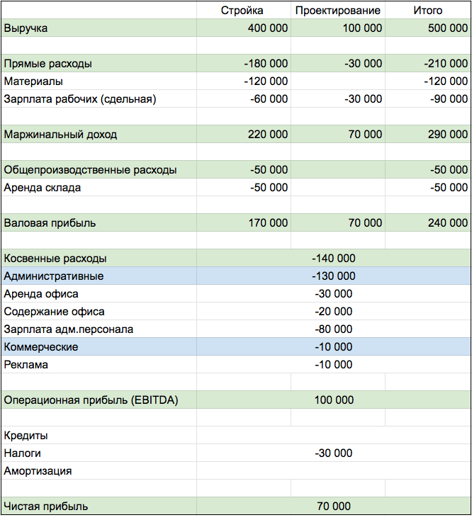472x520 pixels.
Task: Click the Прямые расходы row label
Action: (x=47, y=64)
